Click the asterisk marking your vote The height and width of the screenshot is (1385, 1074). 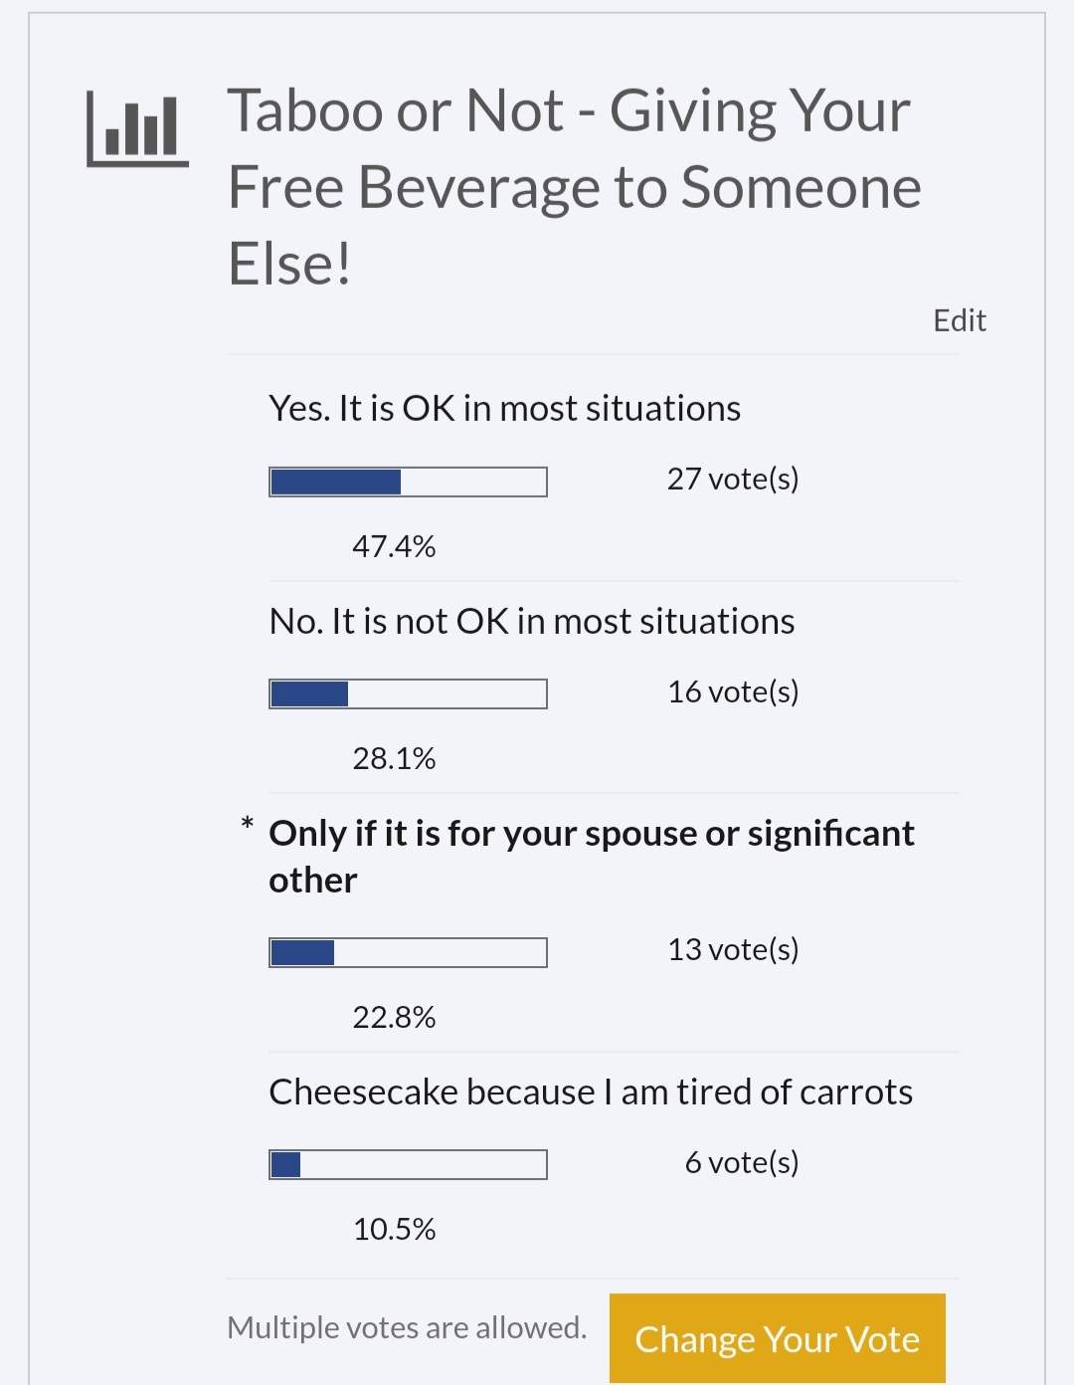(247, 825)
